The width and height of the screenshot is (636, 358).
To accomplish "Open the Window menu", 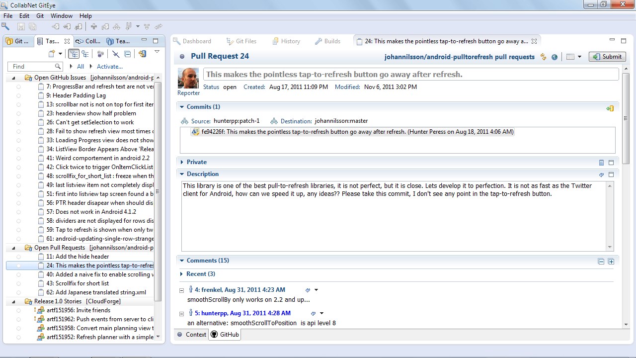I will pos(62,16).
